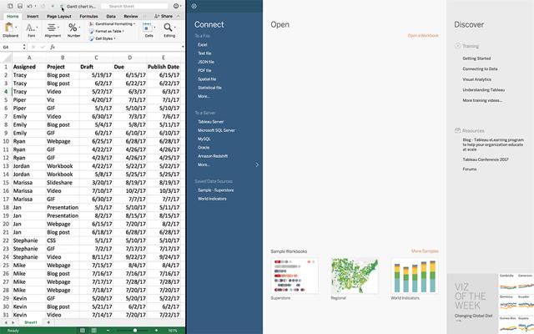Open the Viz of the Week panel
Screen dimensions: 534x334
click(491, 304)
